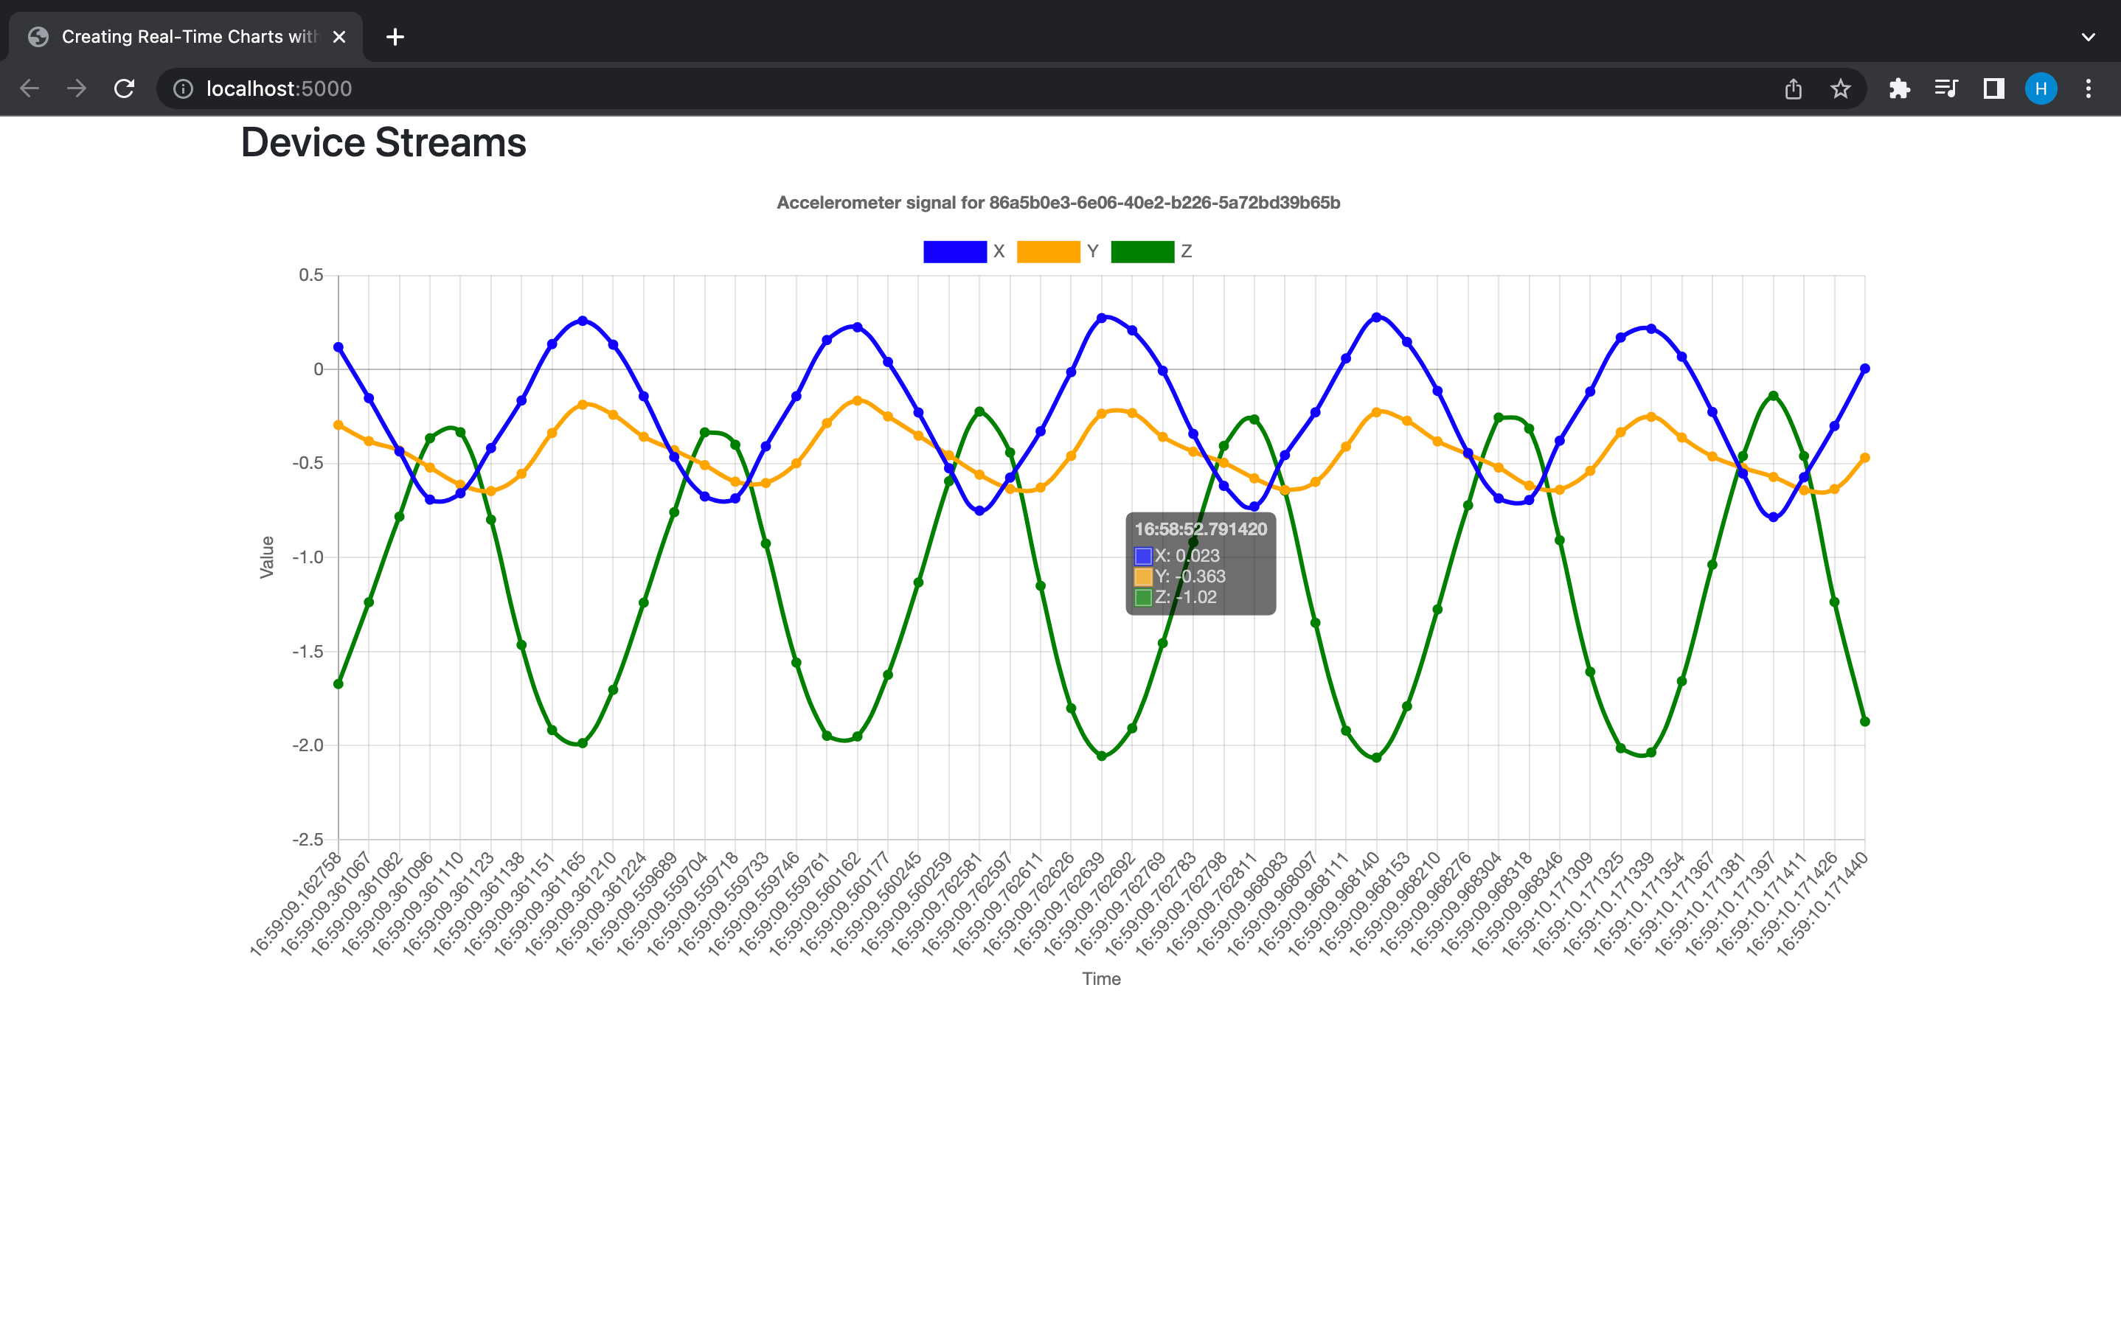Viewport: 2121px width, 1327px height.
Task: Open the profile avatar H
Action: [2040, 88]
